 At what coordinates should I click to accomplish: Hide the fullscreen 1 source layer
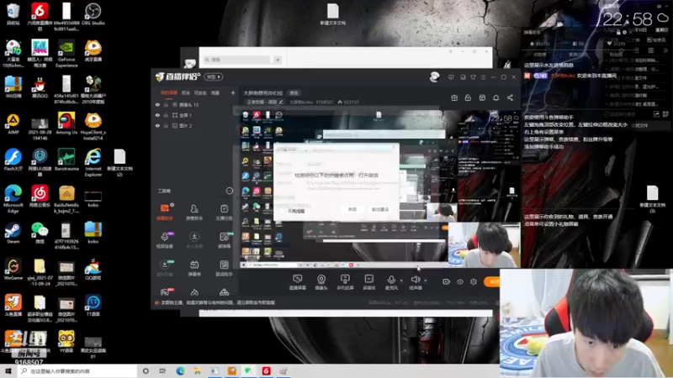coord(157,115)
